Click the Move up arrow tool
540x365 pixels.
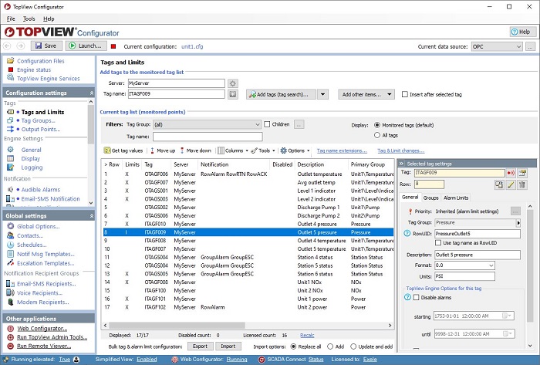pyautogui.click(x=163, y=150)
